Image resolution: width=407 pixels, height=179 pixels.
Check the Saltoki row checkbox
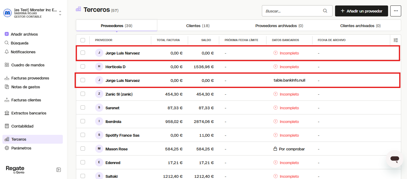(x=83, y=176)
